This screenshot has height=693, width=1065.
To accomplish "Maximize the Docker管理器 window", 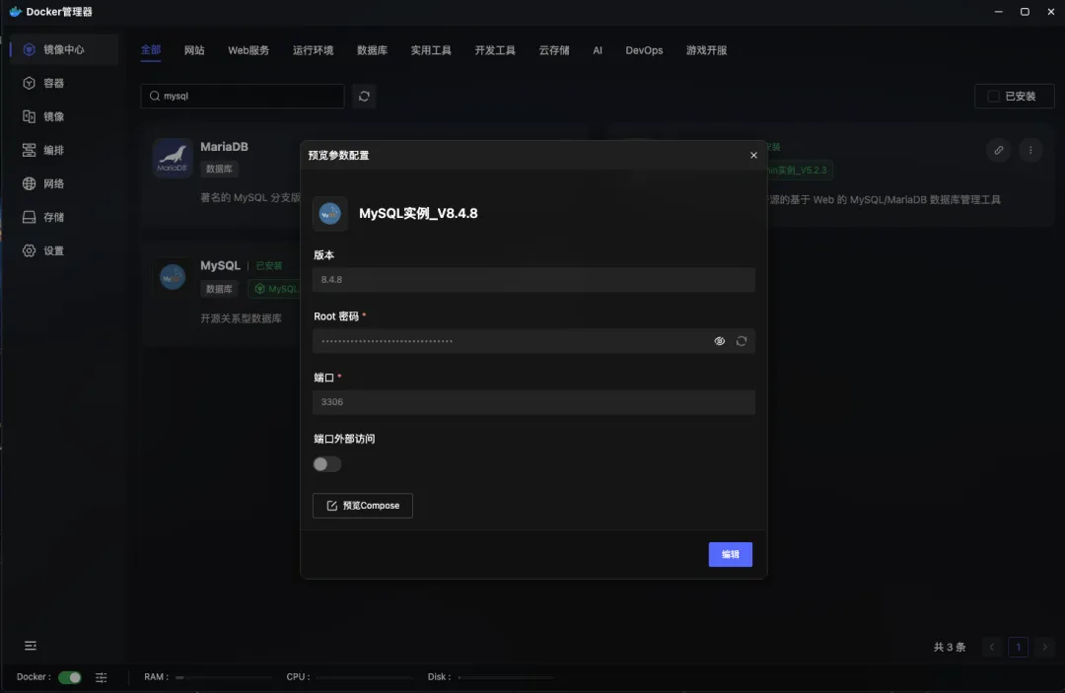I will pyautogui.click(x=1025, y=12).
